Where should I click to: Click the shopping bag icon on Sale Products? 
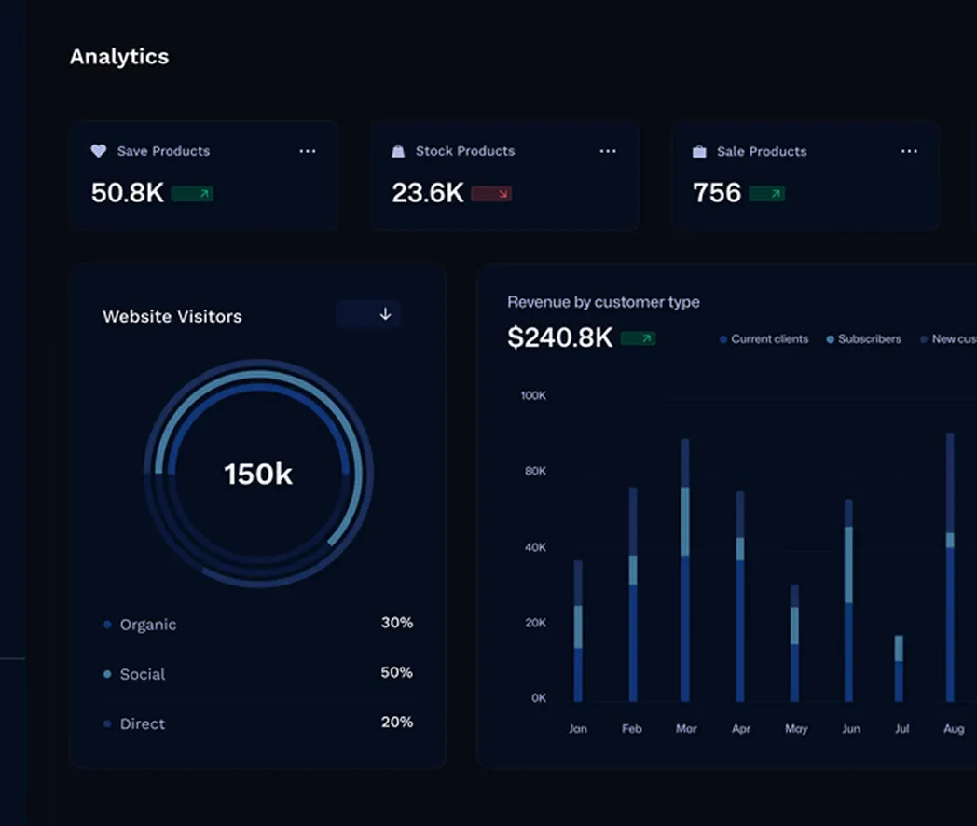[699, 151]
